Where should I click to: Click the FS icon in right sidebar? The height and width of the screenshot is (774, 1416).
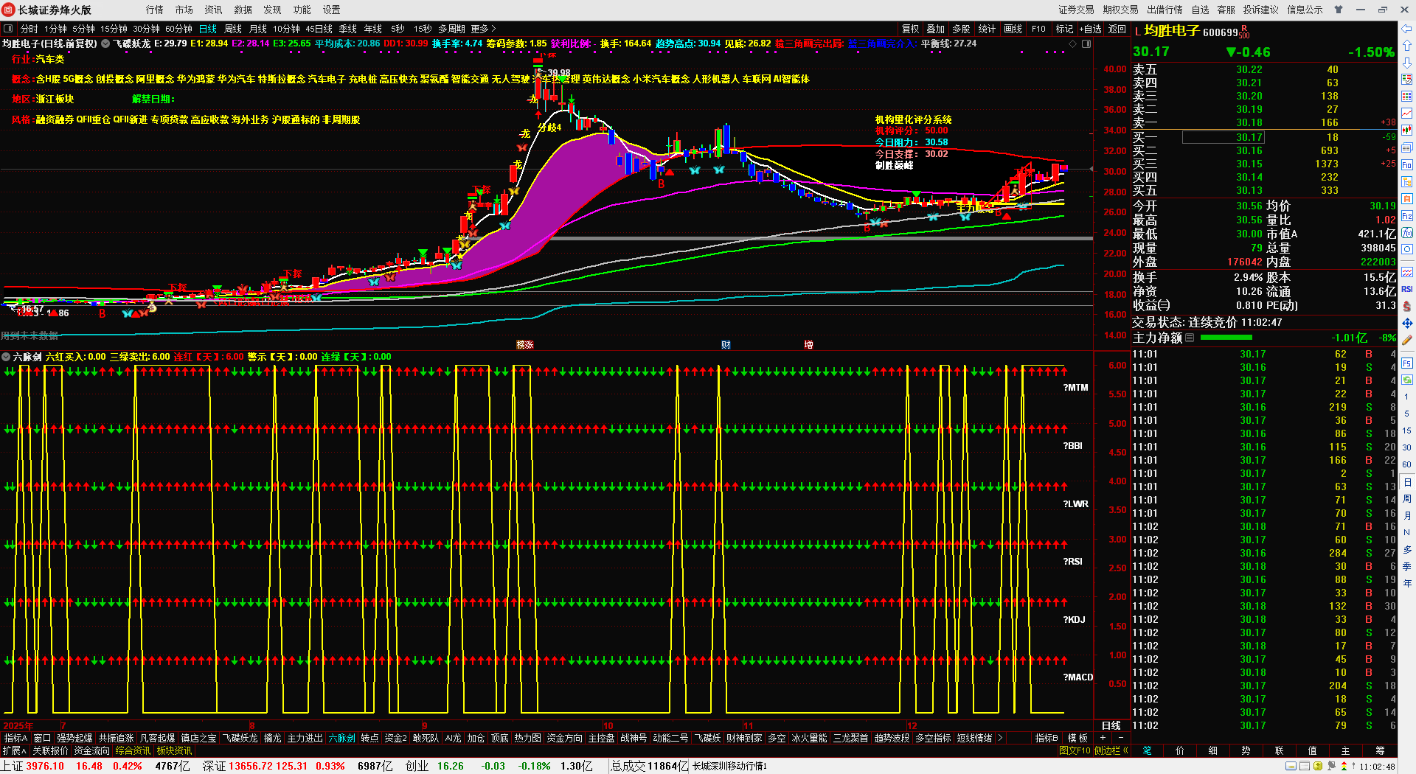1407,363
